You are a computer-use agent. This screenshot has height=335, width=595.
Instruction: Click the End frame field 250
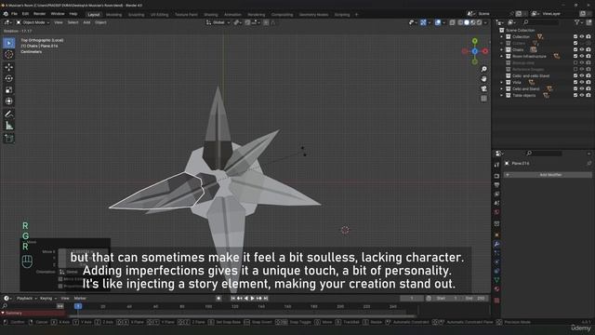coord(476,299)
